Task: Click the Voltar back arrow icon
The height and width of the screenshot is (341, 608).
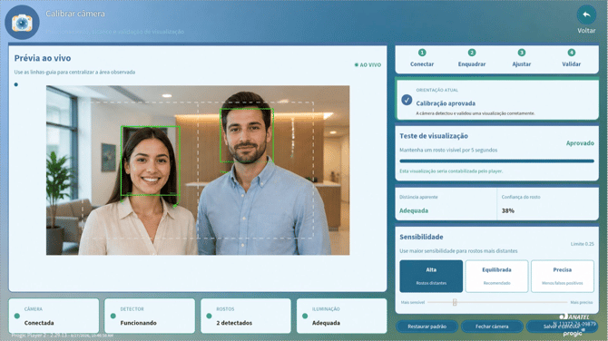Action: [x=586, y=15]
